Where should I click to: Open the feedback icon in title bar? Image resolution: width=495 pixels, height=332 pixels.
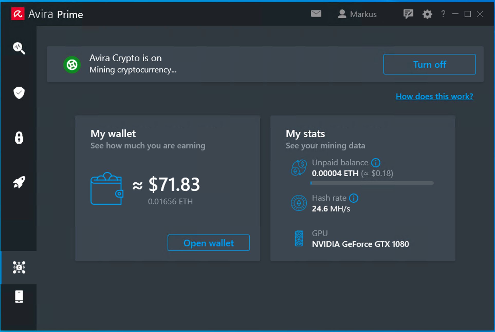click(x=408, y=14)
